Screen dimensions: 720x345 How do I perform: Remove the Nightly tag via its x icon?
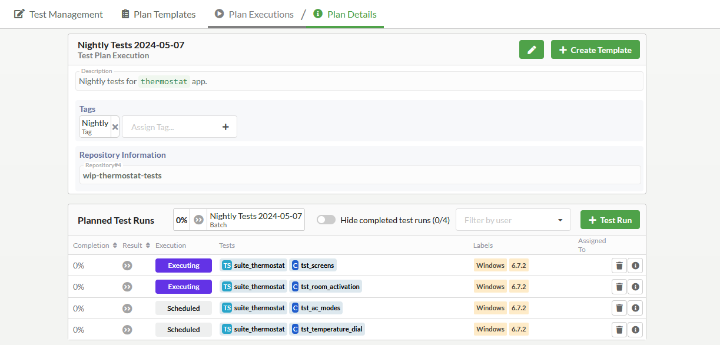pos(115,126)
